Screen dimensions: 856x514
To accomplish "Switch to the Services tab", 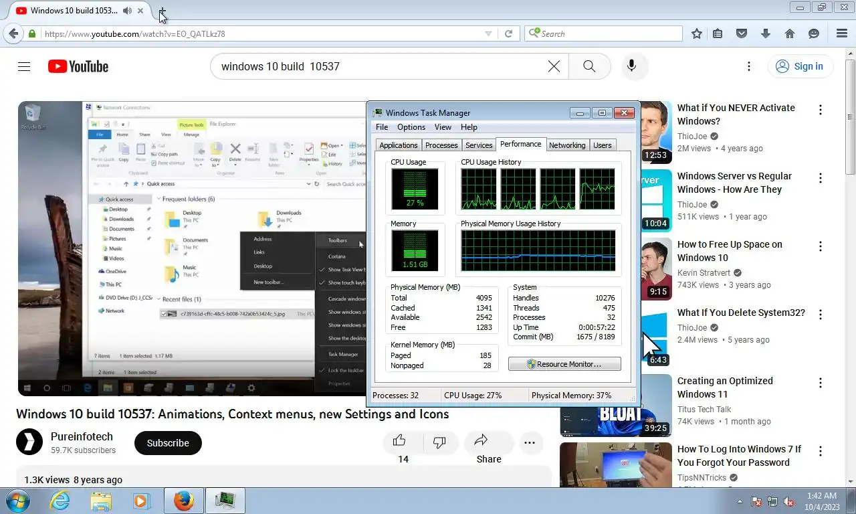I will [x=479, y=145].
